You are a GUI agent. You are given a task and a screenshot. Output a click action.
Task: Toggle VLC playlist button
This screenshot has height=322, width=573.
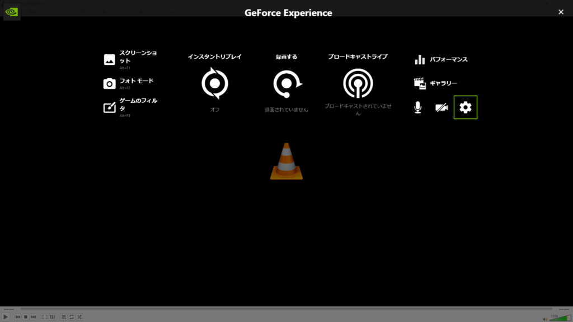pos(64,317)
